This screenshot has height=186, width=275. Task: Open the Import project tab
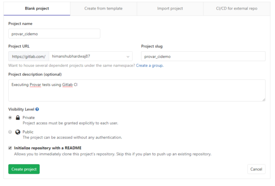pos(170,9)
